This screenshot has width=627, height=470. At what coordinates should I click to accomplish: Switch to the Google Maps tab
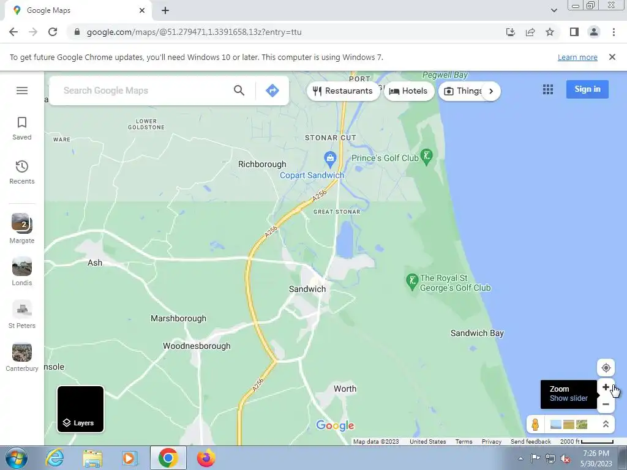tap(78, 11)
